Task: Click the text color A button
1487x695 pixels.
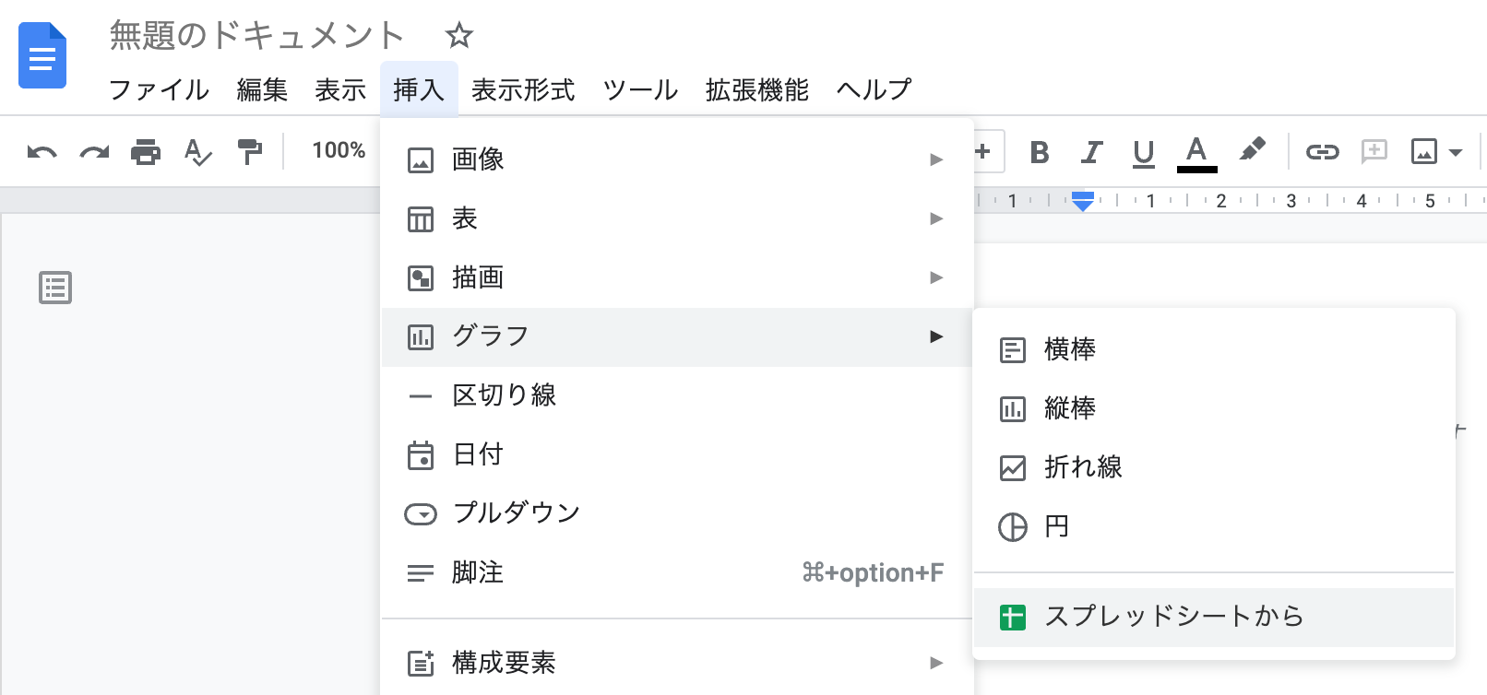Action: click(x=1196, y=152)
